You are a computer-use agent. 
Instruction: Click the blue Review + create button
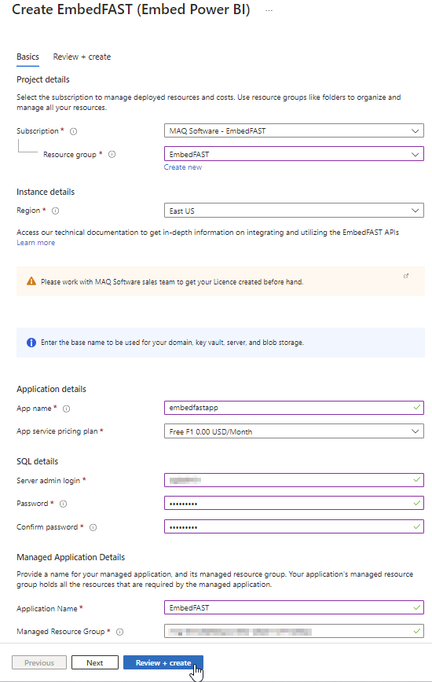(x=163, y=663)
